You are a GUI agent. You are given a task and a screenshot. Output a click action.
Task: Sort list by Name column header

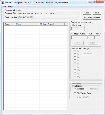27,24
